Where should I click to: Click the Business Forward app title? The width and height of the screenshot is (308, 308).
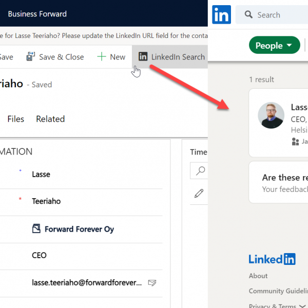point(37,14)
